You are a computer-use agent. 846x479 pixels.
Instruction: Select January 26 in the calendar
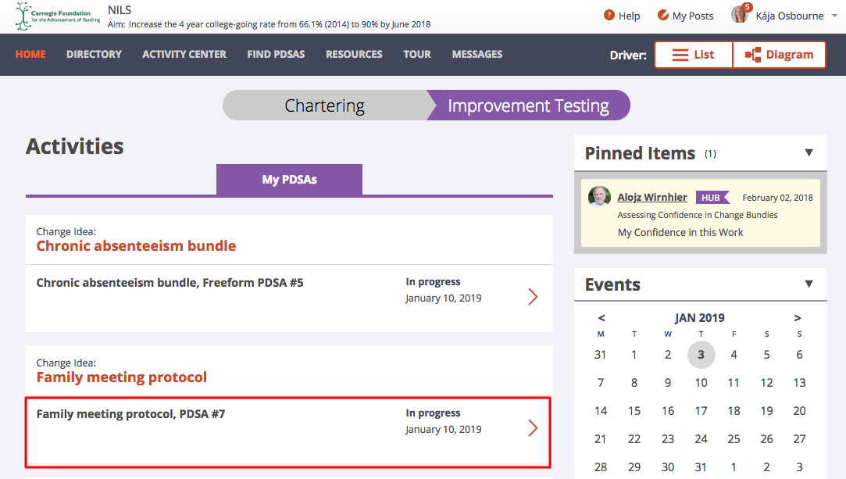click(x=766, y=439)
